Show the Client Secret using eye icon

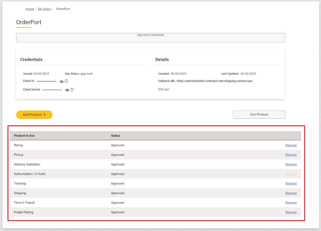pos(67,90)
